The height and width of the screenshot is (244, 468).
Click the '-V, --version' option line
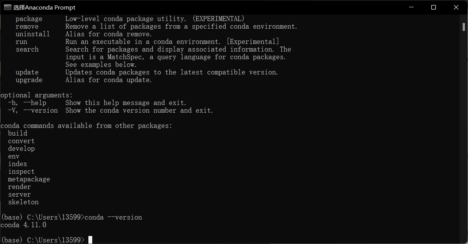pos(33,110)
